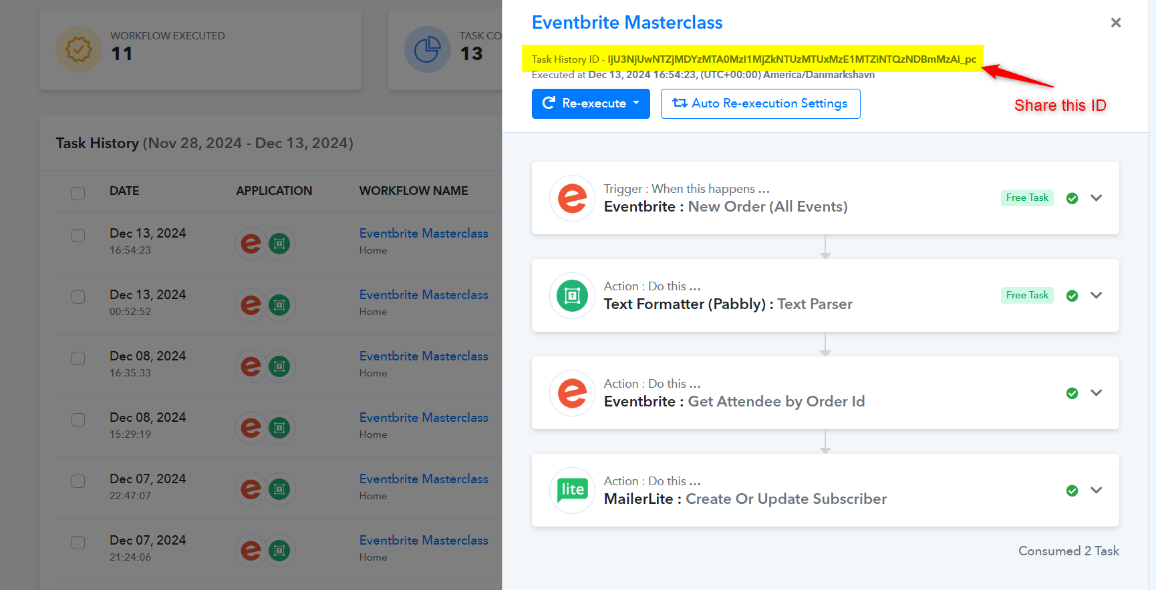Open the Re-execute dropdown button
The image size is (1156, 590).
tap(591, 103)
